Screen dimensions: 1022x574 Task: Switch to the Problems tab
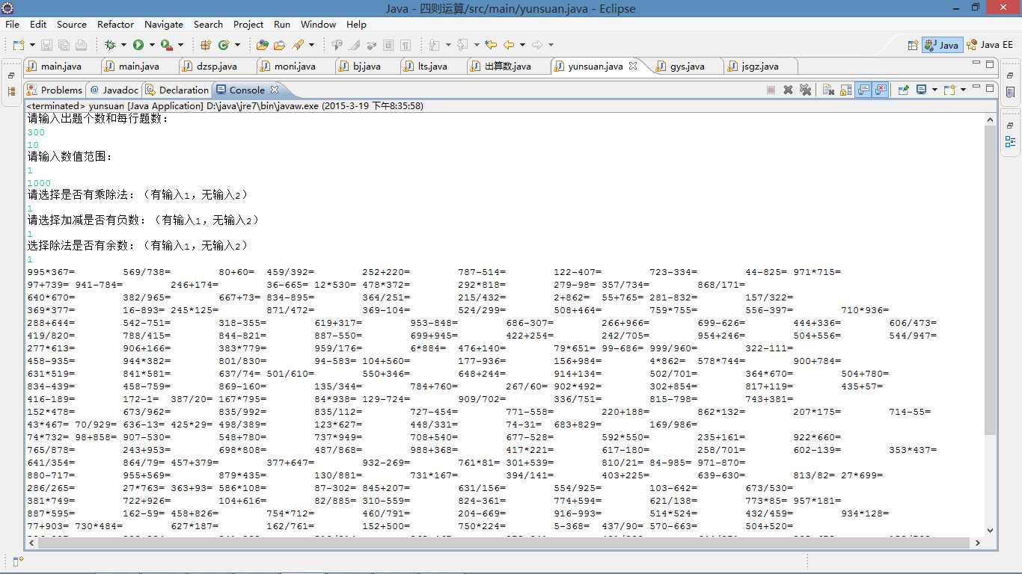pos(55,90)
